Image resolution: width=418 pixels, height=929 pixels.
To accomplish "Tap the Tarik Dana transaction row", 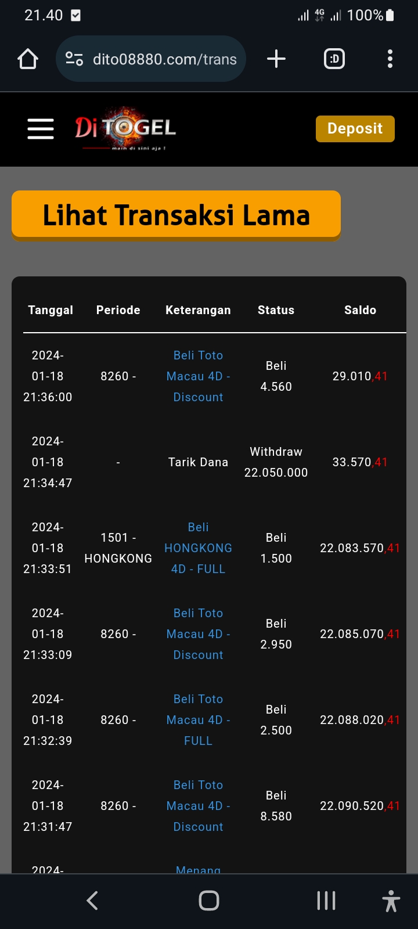I will click(198, 462).
